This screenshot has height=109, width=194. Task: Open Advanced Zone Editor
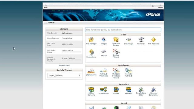[153, 91]
